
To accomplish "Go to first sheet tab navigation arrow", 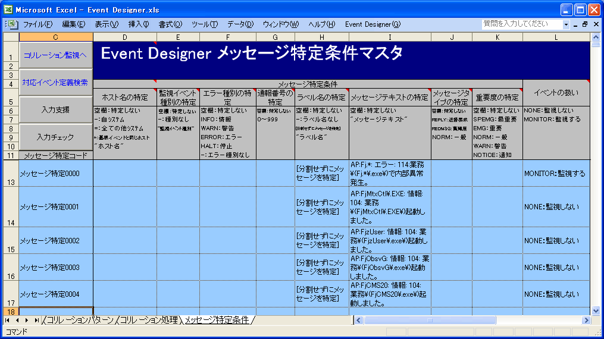I will 7,320.
